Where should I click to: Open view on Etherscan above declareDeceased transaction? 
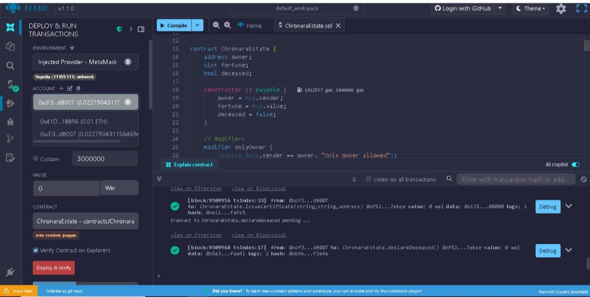click(x=196, y=235)
